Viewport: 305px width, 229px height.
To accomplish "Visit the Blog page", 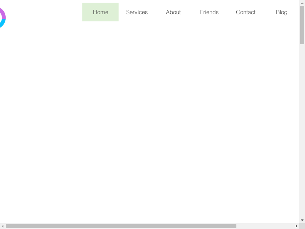I will (282, 12).
